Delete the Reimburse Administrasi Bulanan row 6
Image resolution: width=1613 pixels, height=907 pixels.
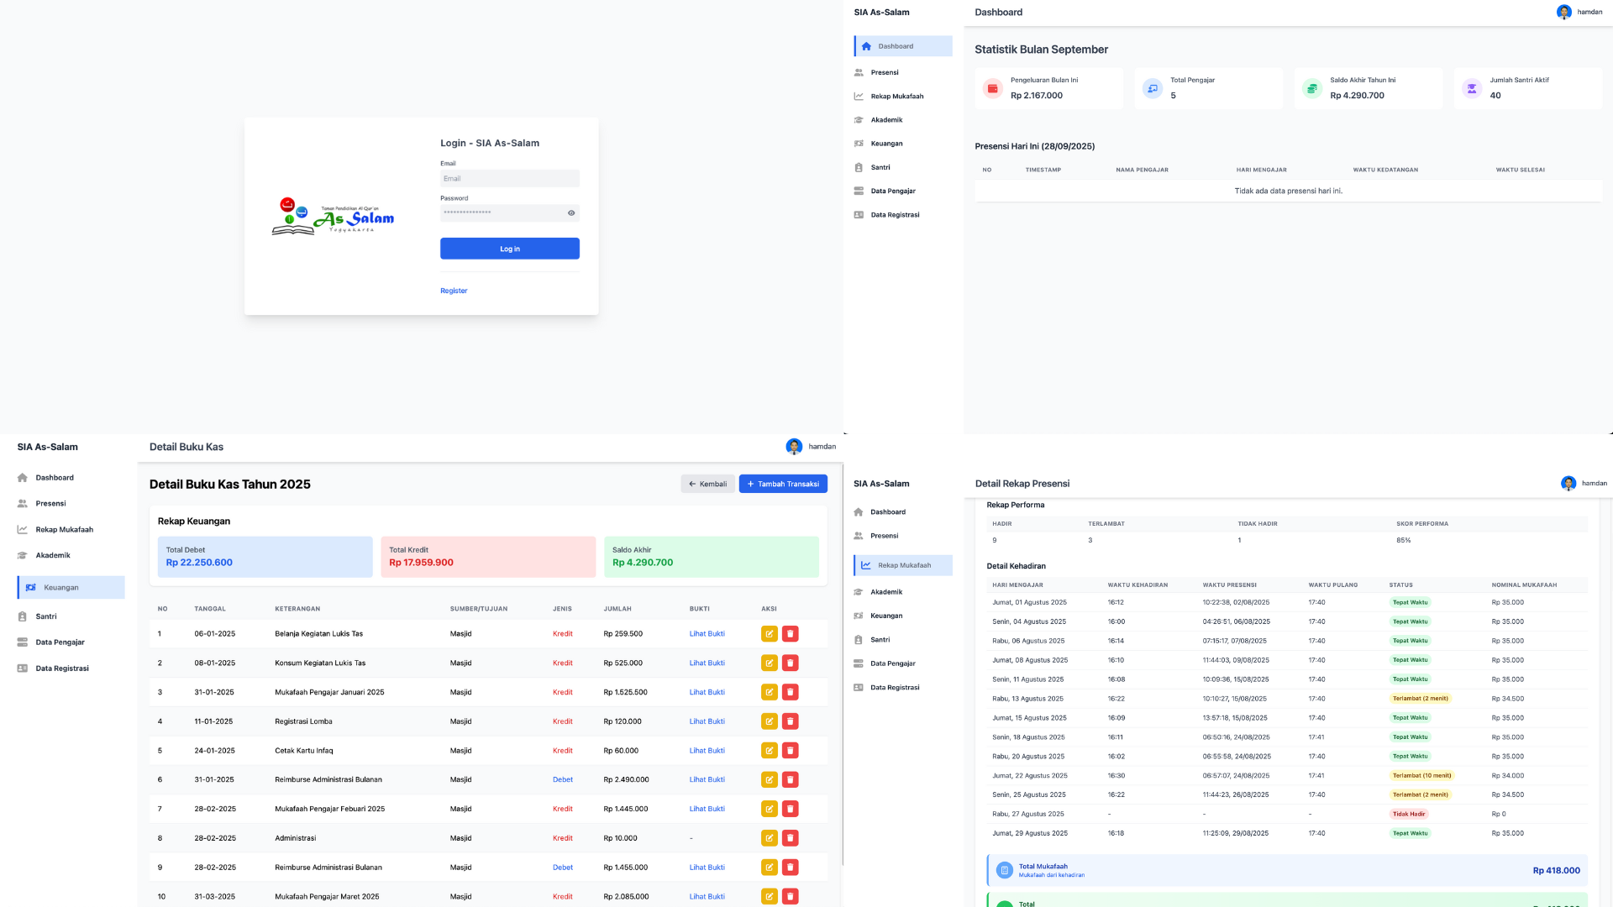coord(790,780)
